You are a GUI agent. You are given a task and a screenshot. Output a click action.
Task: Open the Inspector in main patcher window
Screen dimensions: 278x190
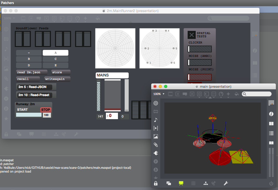tap(271, 114)
